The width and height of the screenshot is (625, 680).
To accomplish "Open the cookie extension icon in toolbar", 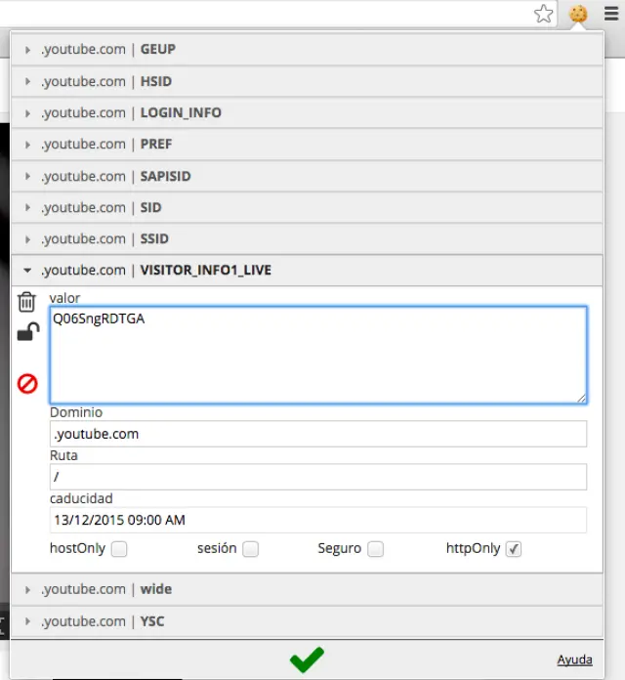I will (578, 14).
